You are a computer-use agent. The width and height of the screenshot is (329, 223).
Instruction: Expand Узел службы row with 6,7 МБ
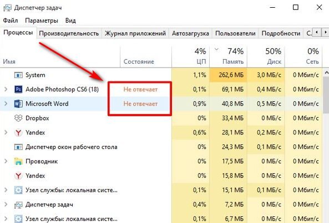6,219
